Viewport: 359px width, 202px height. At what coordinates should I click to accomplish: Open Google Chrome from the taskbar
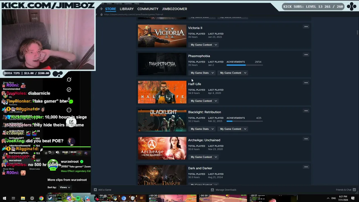[x=41, y=198]
